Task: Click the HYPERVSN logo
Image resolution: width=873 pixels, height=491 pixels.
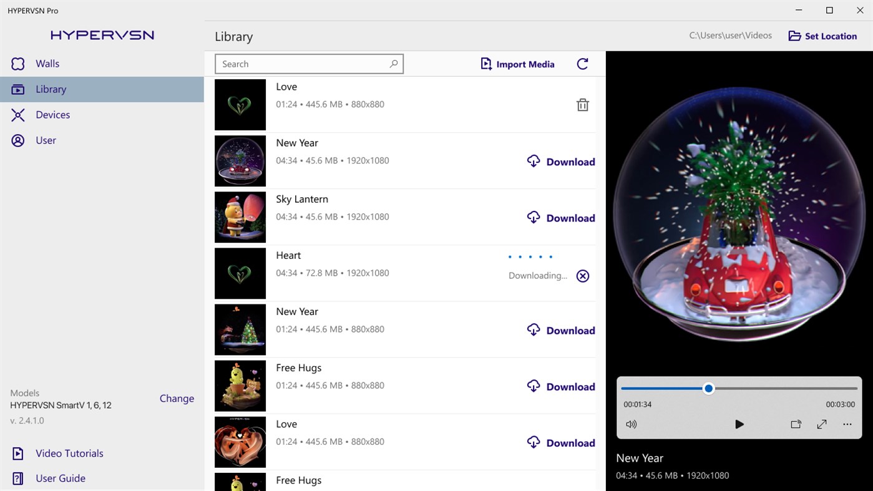Action: coord(102,35)
